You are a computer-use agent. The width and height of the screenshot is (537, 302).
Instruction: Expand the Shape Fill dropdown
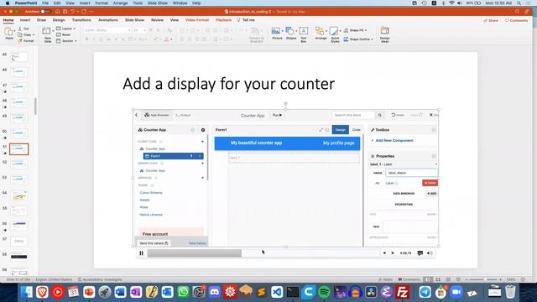pyautogui.click(x=366, y=30)
